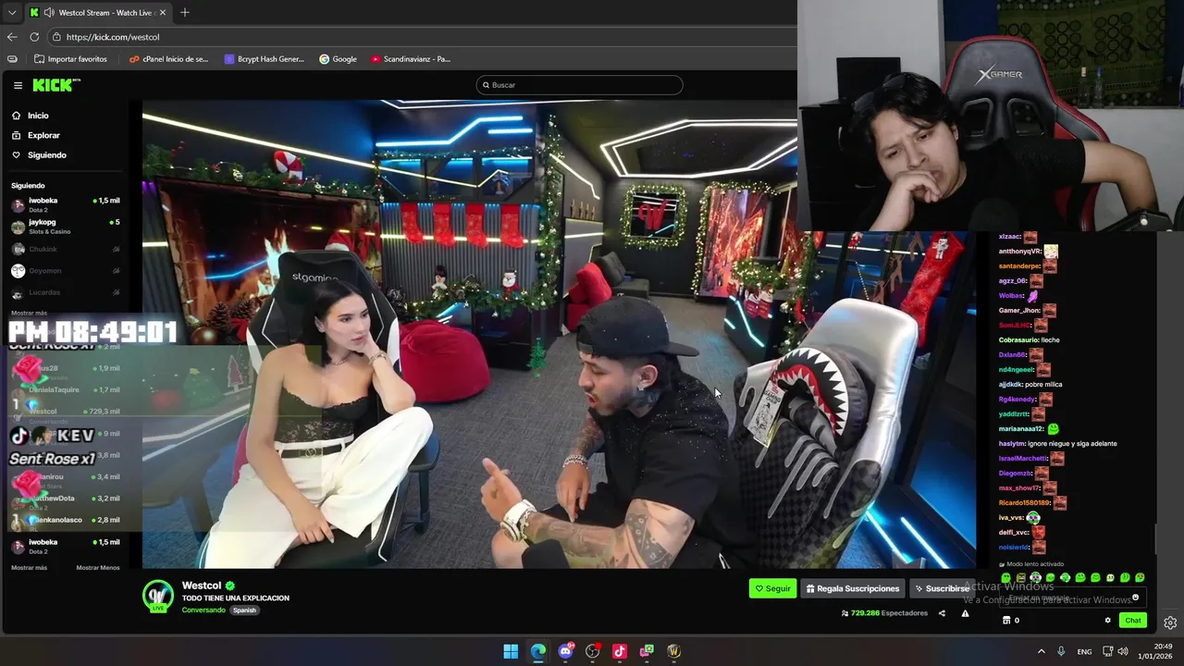Viewport: 1184px width, 666px height.
Task: Click the share icon below the stream
Action: coord(942,613)
